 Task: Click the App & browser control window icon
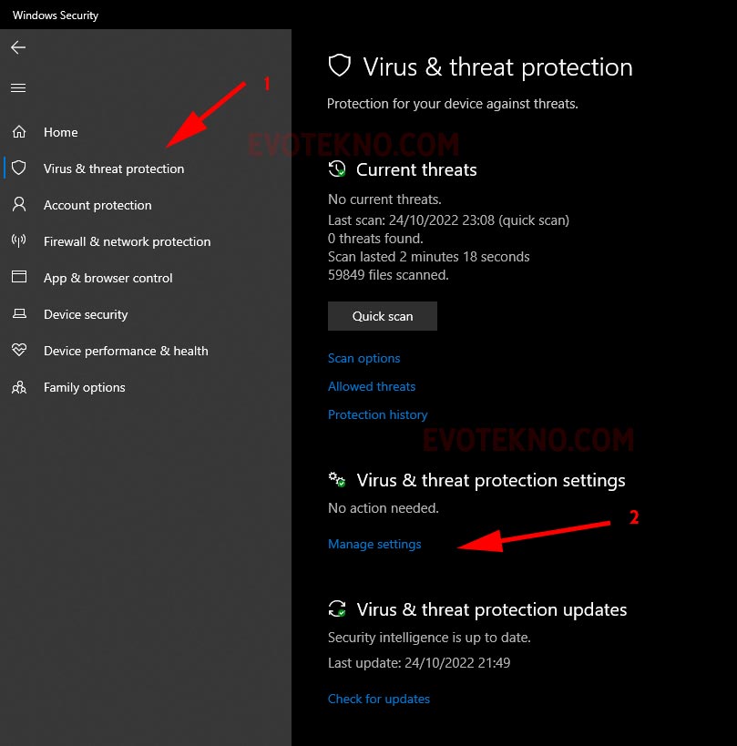click(x=18, y=278)
